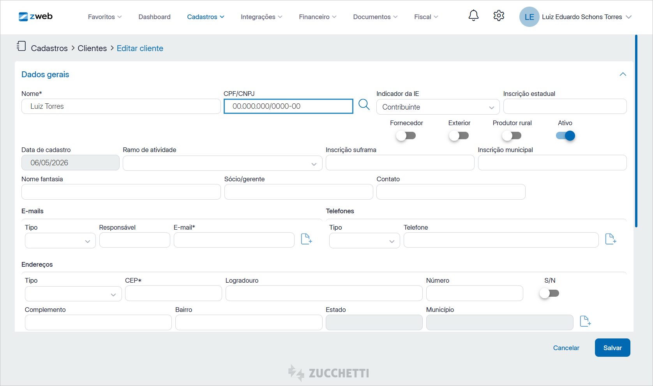653x386 pixels.
Task: Click the LE user avatar
Action: 529,17
